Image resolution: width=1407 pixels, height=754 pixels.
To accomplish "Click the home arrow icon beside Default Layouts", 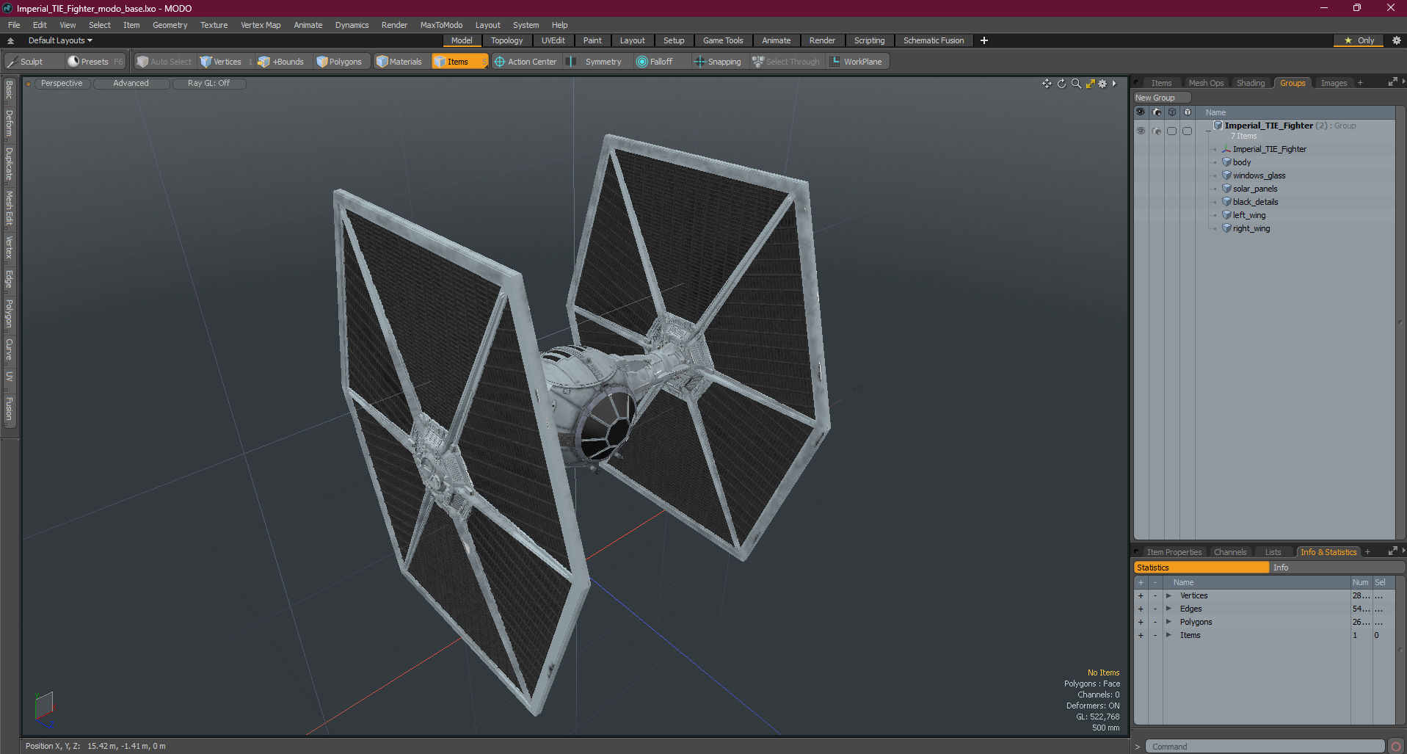I will pos(10,41).
